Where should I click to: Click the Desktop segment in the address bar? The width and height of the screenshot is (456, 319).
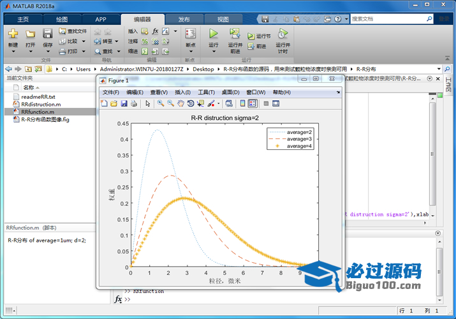coord(203,69)
